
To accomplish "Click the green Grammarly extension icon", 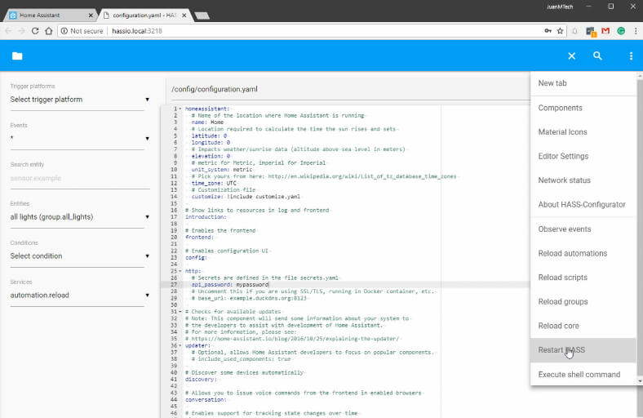I will [x=621, y=31].
